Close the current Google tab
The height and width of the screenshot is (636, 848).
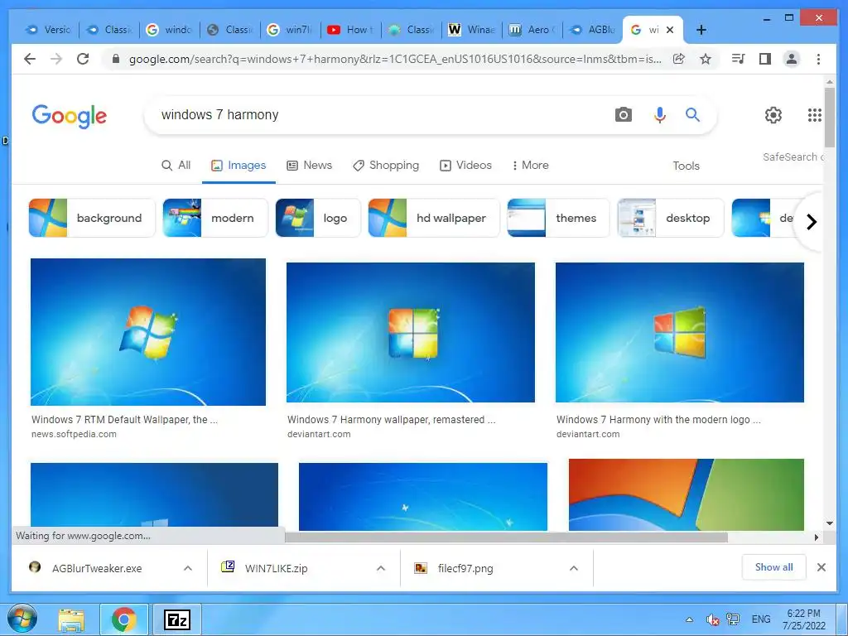coord(670,30)
